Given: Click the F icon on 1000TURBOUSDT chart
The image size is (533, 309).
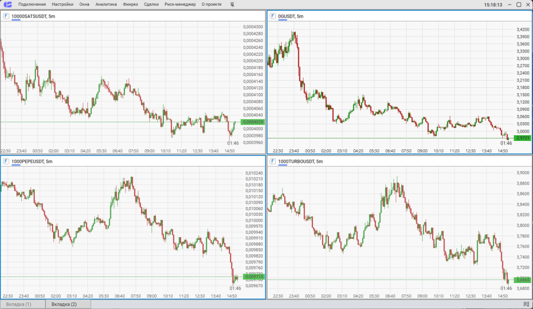Looking at the screenshot, I should point(272,161).
